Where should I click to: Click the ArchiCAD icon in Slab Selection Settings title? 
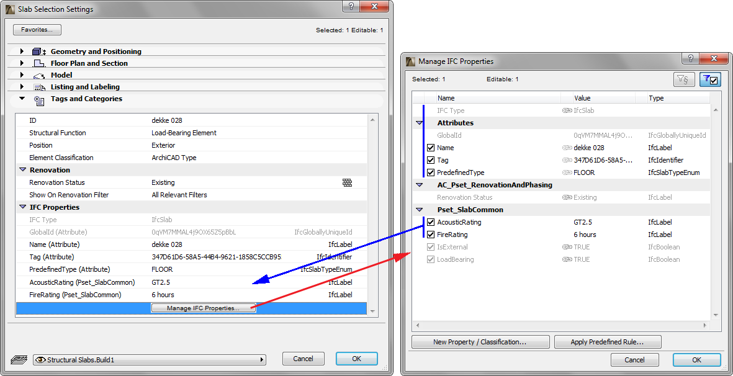click(11, 9)
